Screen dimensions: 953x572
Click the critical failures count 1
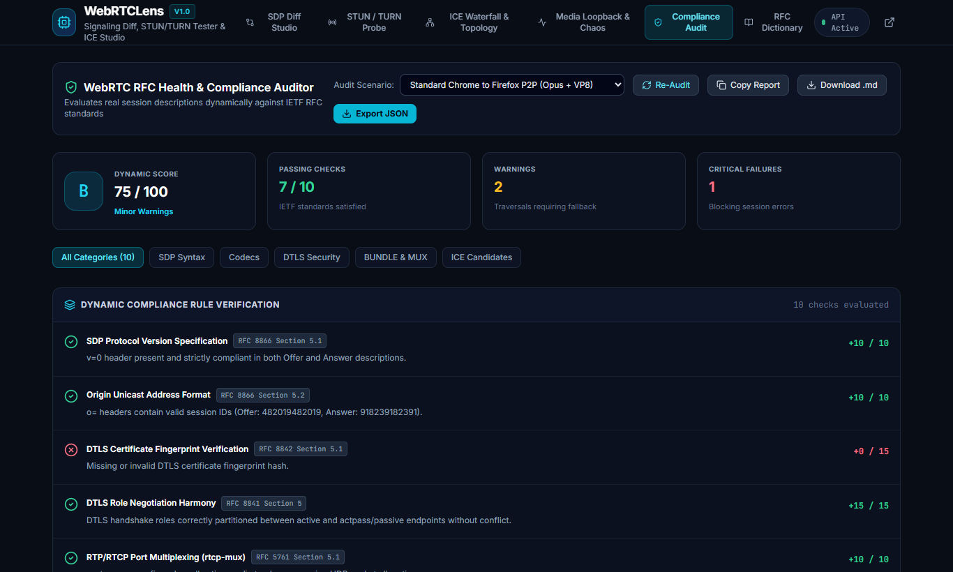click(x=712, y=187)
